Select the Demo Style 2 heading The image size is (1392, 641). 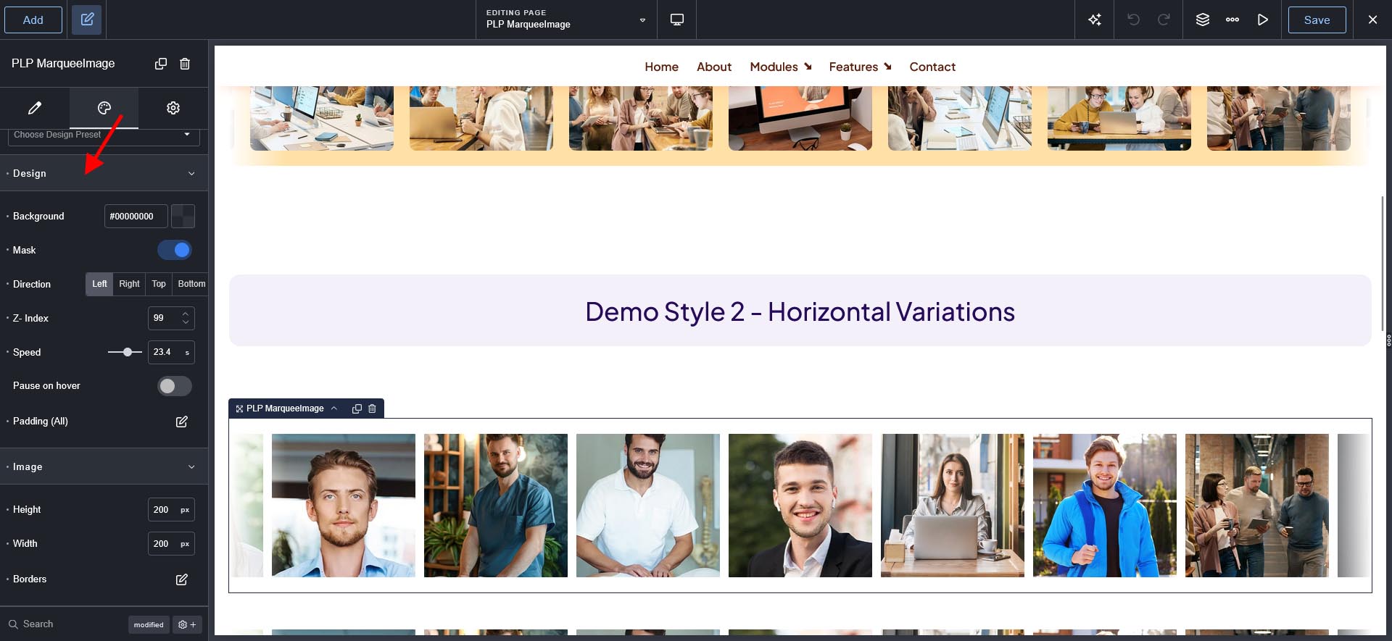coord(800,312)
